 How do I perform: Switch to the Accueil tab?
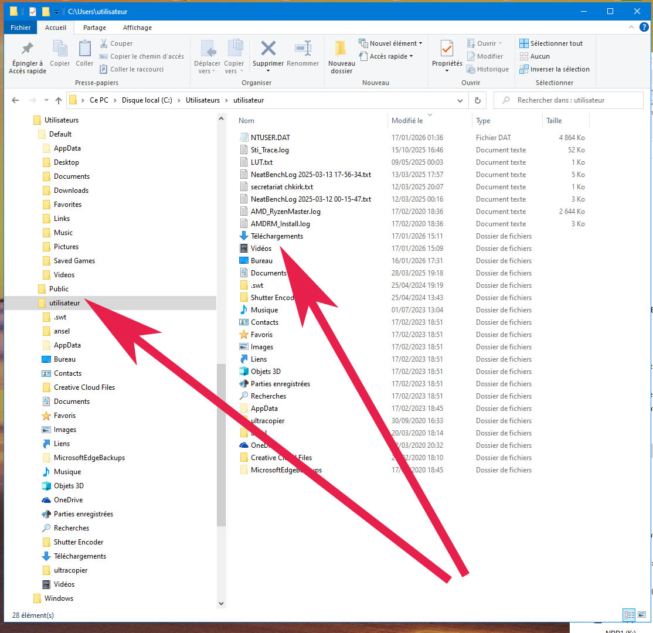point(55,28)
